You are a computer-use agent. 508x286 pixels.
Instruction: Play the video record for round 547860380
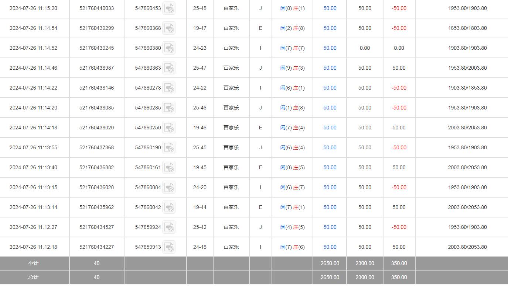pos(169,48)
